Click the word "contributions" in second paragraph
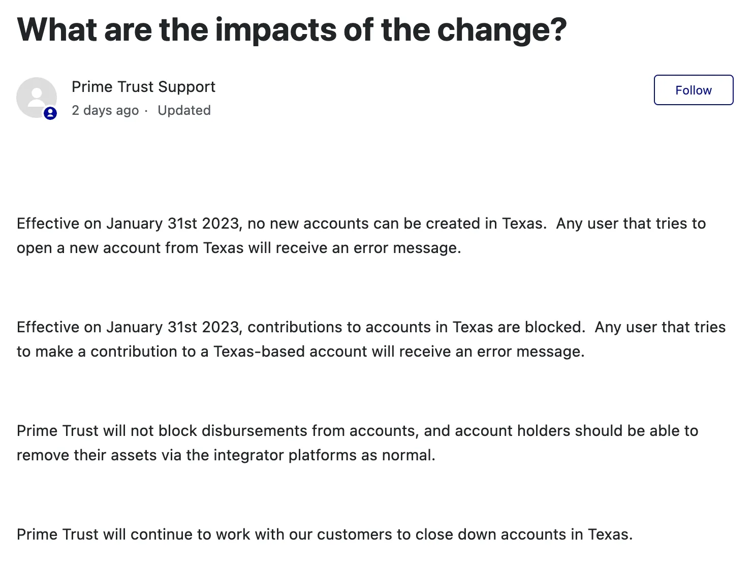The width and height of the screenshot is (753, 566). point(295,327)
